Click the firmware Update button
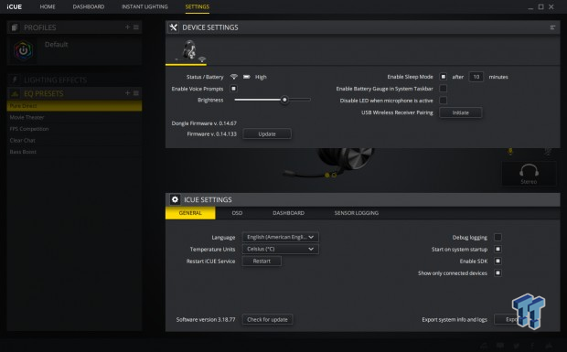Image resolution: width=567 pixels, height=352 pixels. tap(267, 134)
